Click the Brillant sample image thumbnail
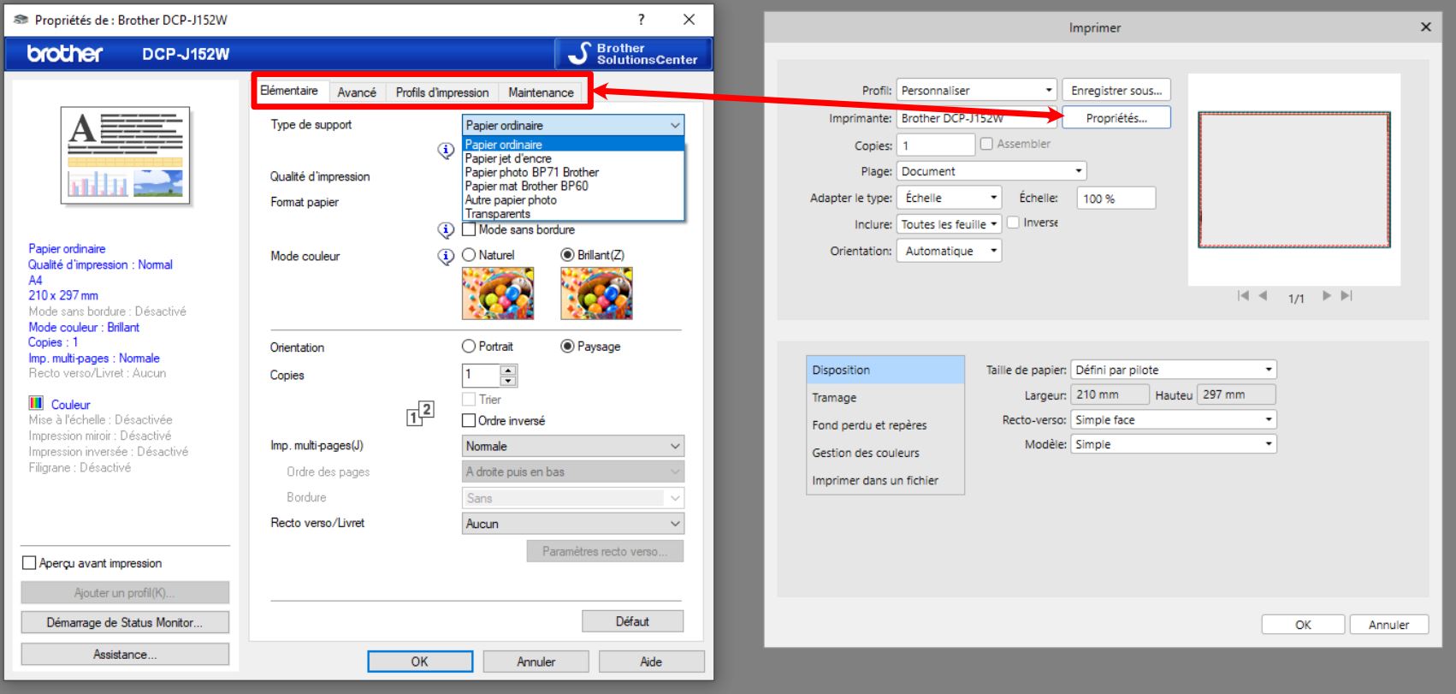1456x694 pixels. click(596, 294)
